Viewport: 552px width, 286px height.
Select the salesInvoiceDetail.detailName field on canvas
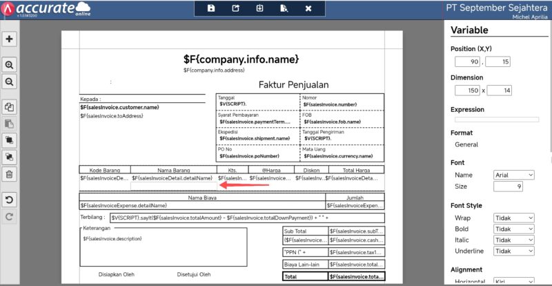click(x=172, y=178)
